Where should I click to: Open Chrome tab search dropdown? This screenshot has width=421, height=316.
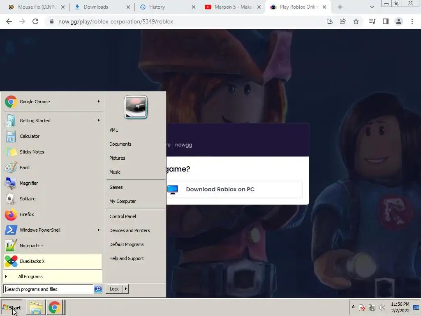[372, 7]
